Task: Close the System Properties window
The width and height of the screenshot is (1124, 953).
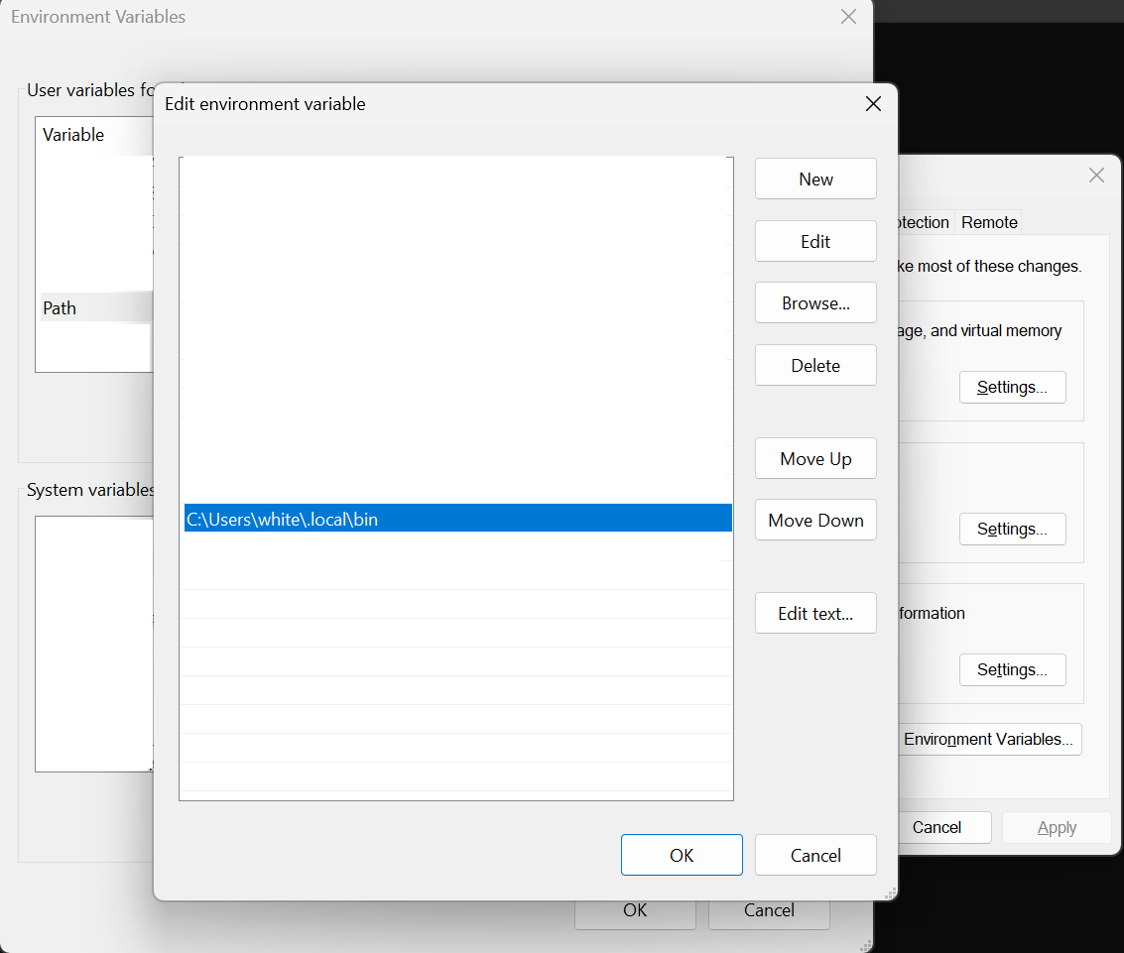Action: click(1096, 176)
